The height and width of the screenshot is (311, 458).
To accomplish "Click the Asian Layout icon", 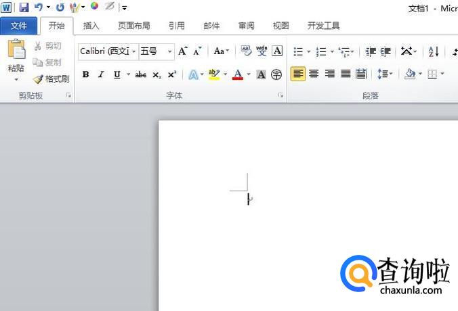I will point(407,51).
